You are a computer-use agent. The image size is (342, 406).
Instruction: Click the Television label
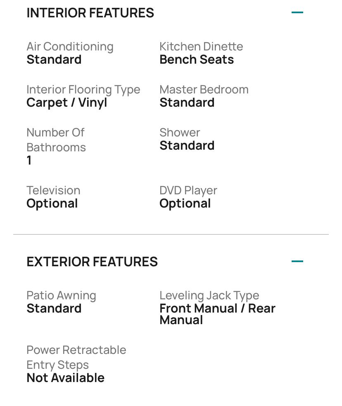pos(53,191)
